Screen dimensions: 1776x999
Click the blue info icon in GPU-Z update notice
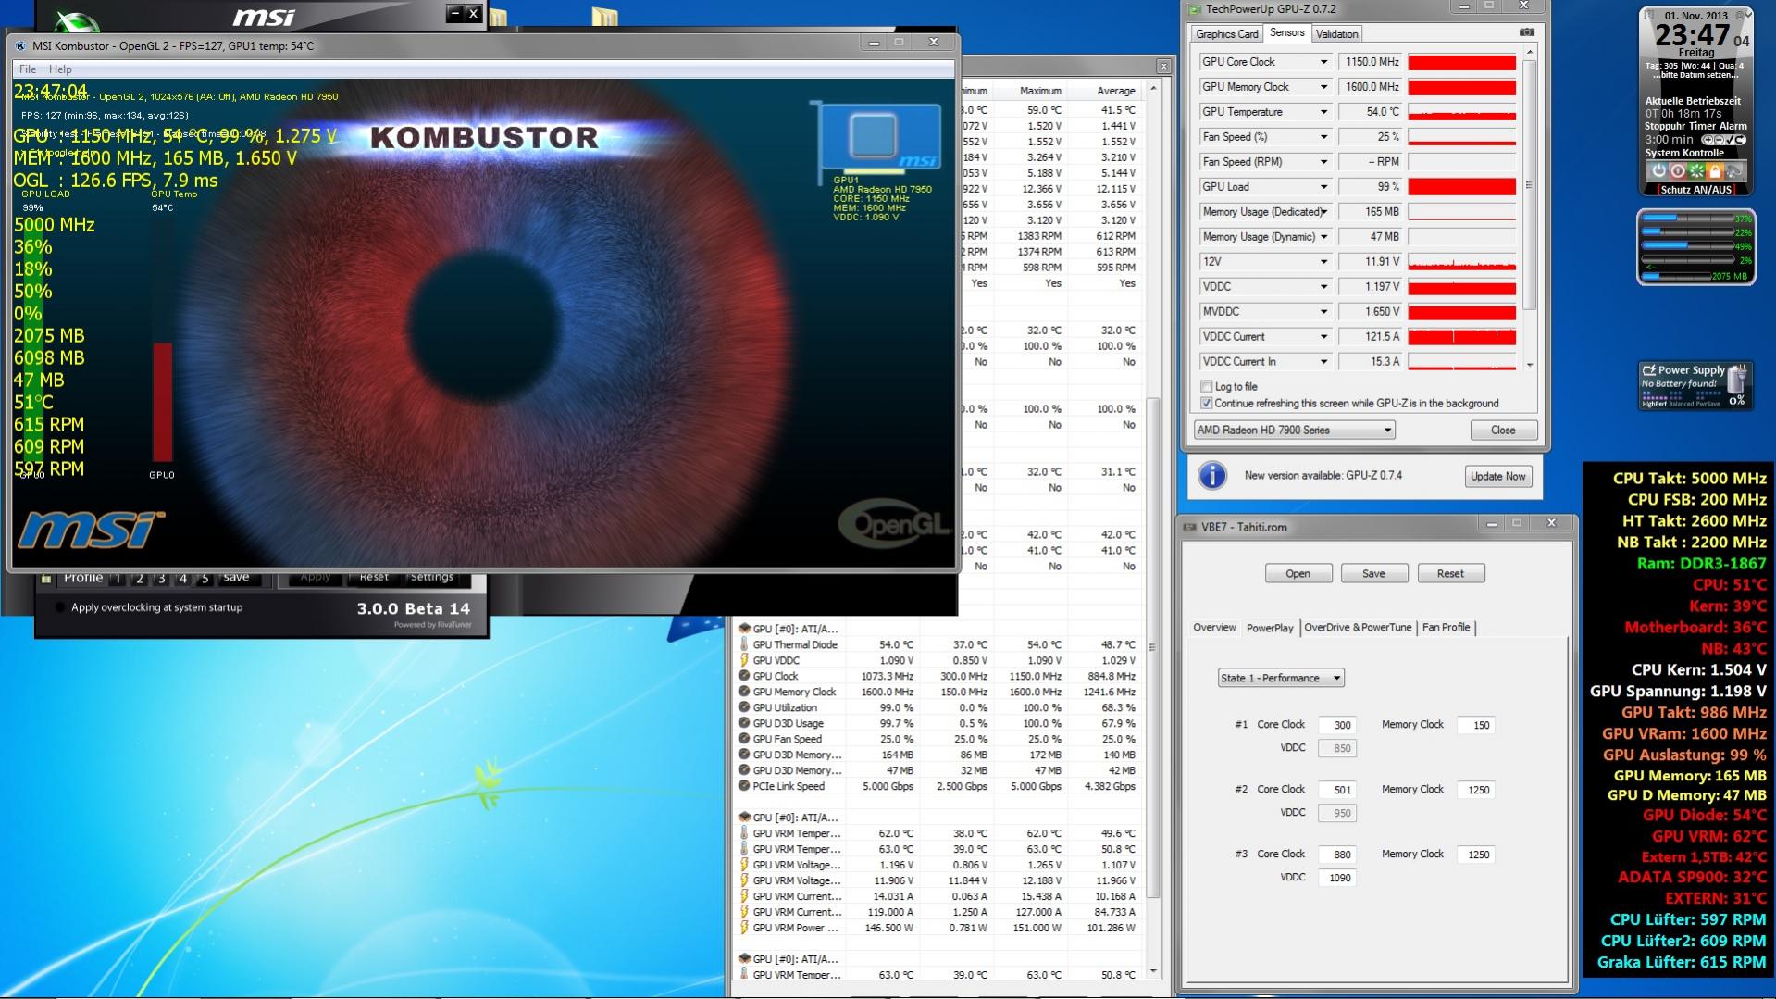point(1212,476)
